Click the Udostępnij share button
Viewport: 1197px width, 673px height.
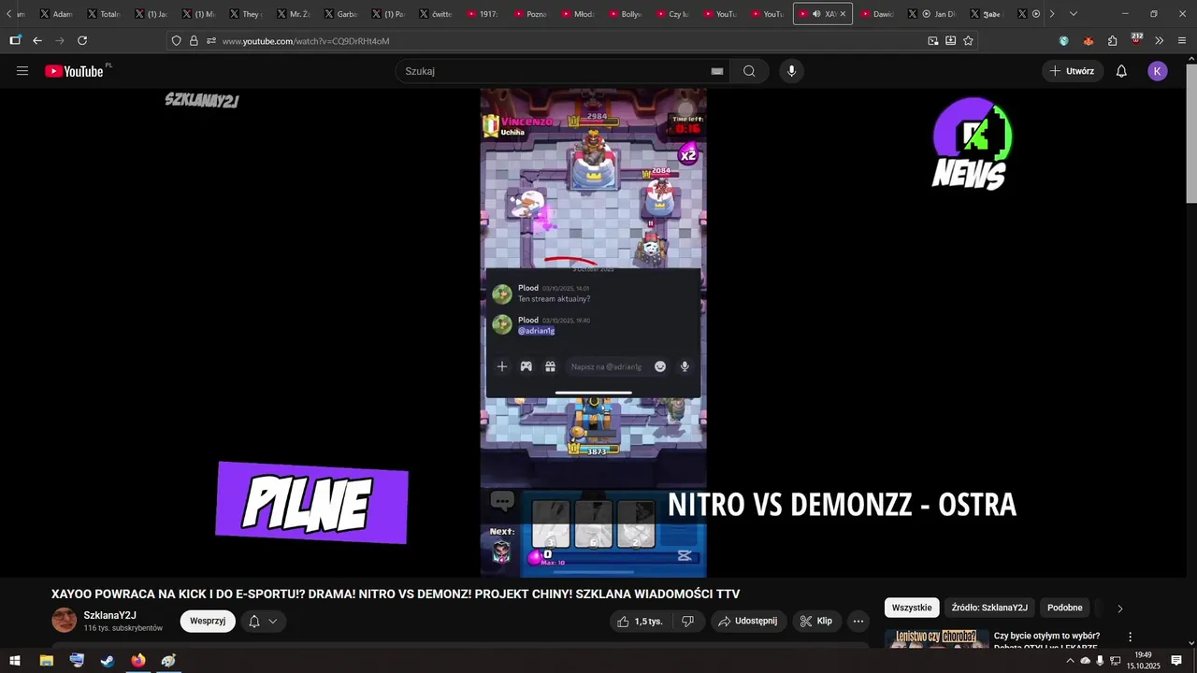pyautogui.click(x=748, y=621)
